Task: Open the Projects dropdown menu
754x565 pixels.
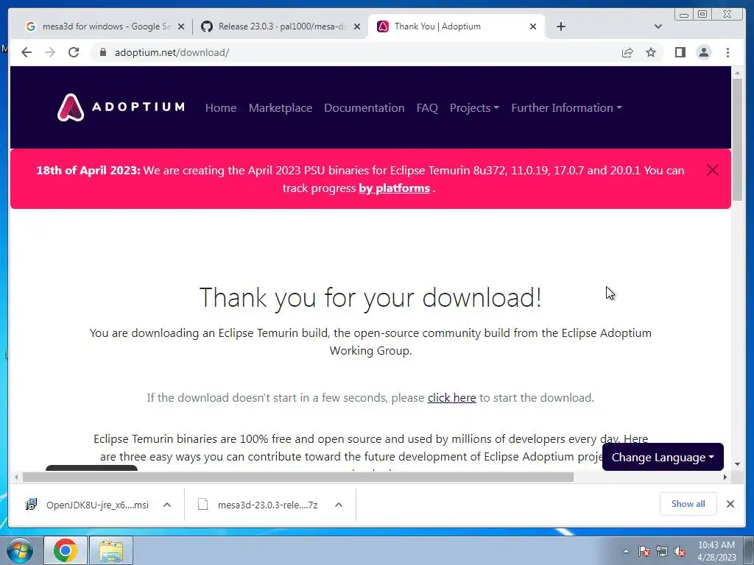Action: 474,107
